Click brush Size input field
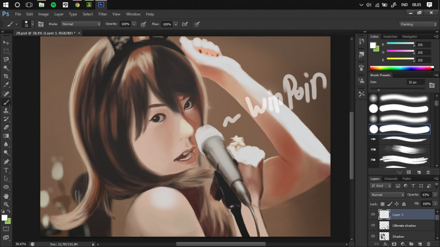This screenshot has height=247, width=440. [416, 82]
